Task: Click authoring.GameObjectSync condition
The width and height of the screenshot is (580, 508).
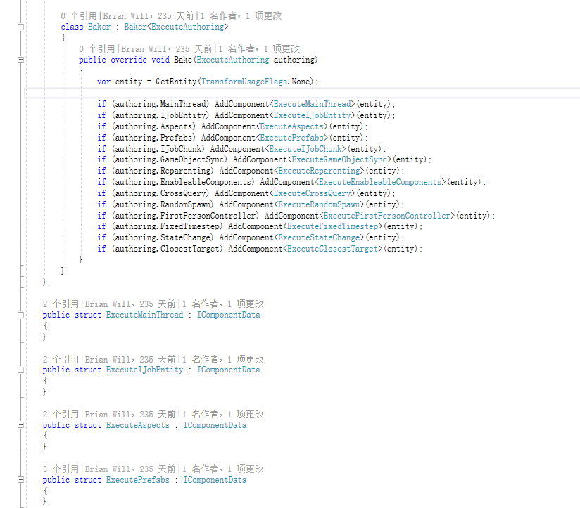Action: point(170,159)
